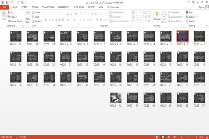The height and width of the screenshot is (139, 209).
Task: Start slideshow from quick access toolbar icon
Action: [22, 2]
